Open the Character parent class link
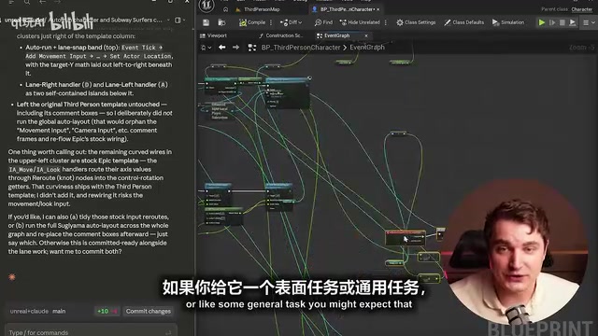Image resolution: width=598 pixels, height=336 pixels. click(x=581, y=9)
